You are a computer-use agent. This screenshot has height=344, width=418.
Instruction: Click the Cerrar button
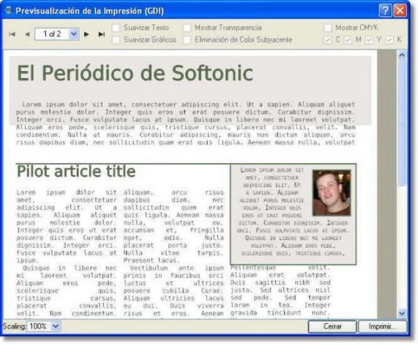(x=333, y=326)
